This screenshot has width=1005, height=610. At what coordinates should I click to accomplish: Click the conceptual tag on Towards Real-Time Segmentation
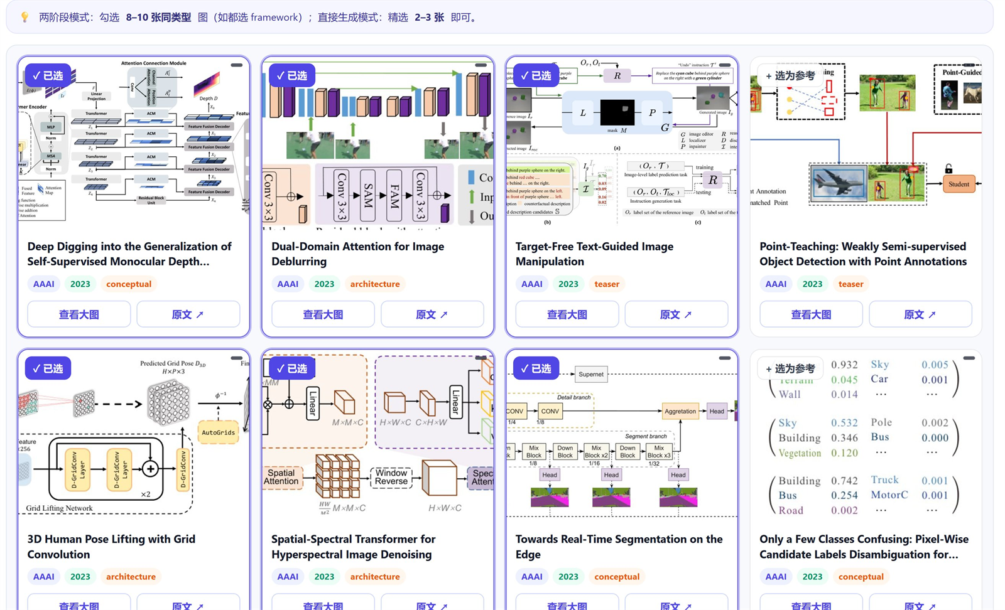point(617,577)
